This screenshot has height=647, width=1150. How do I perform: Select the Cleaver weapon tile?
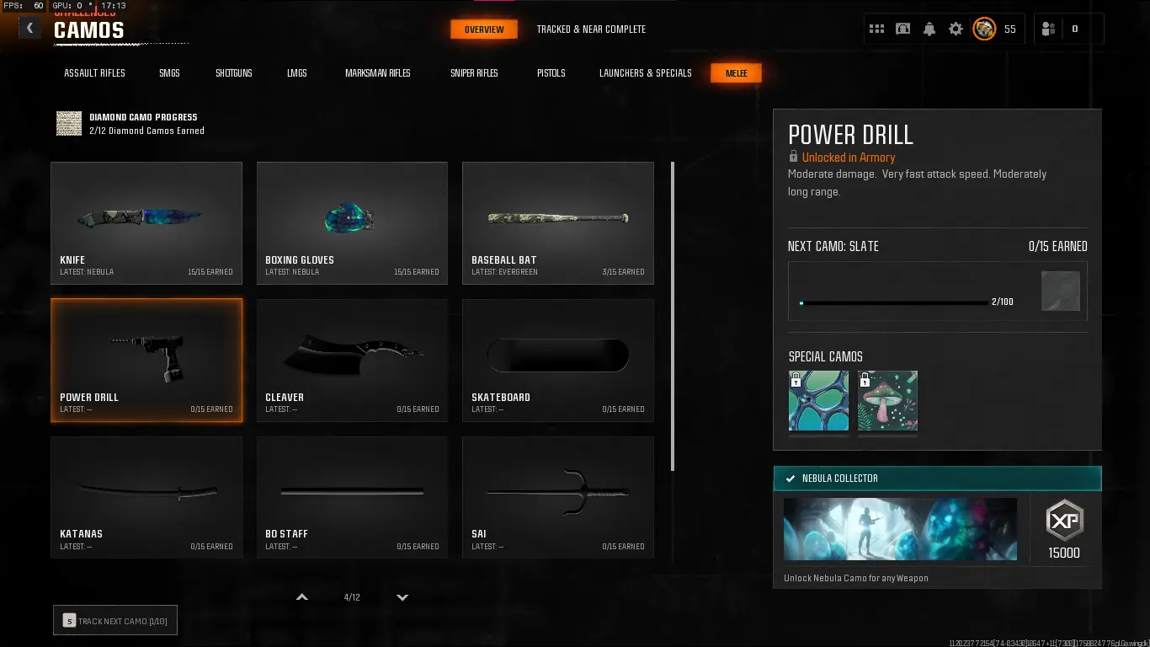tap(352, 360)
